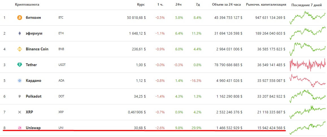This screenshot has height=137, width=327.
Task: Click Cardano 7d change -16.3%
Action: coord(196,81)
